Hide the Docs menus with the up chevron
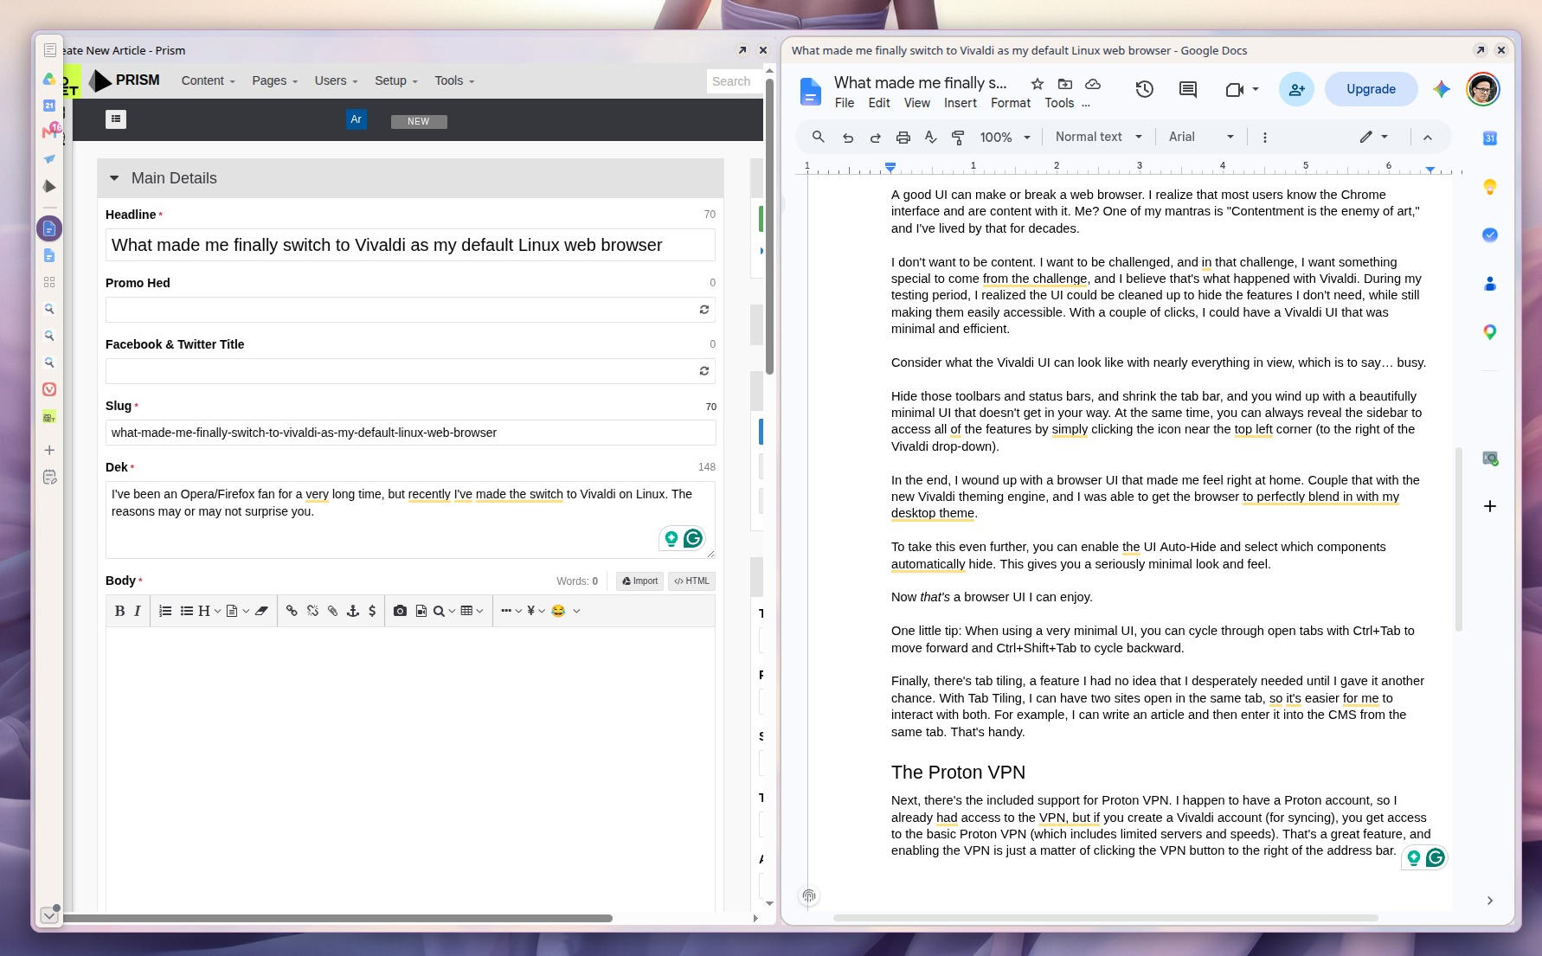 [x=1428, y=138]
